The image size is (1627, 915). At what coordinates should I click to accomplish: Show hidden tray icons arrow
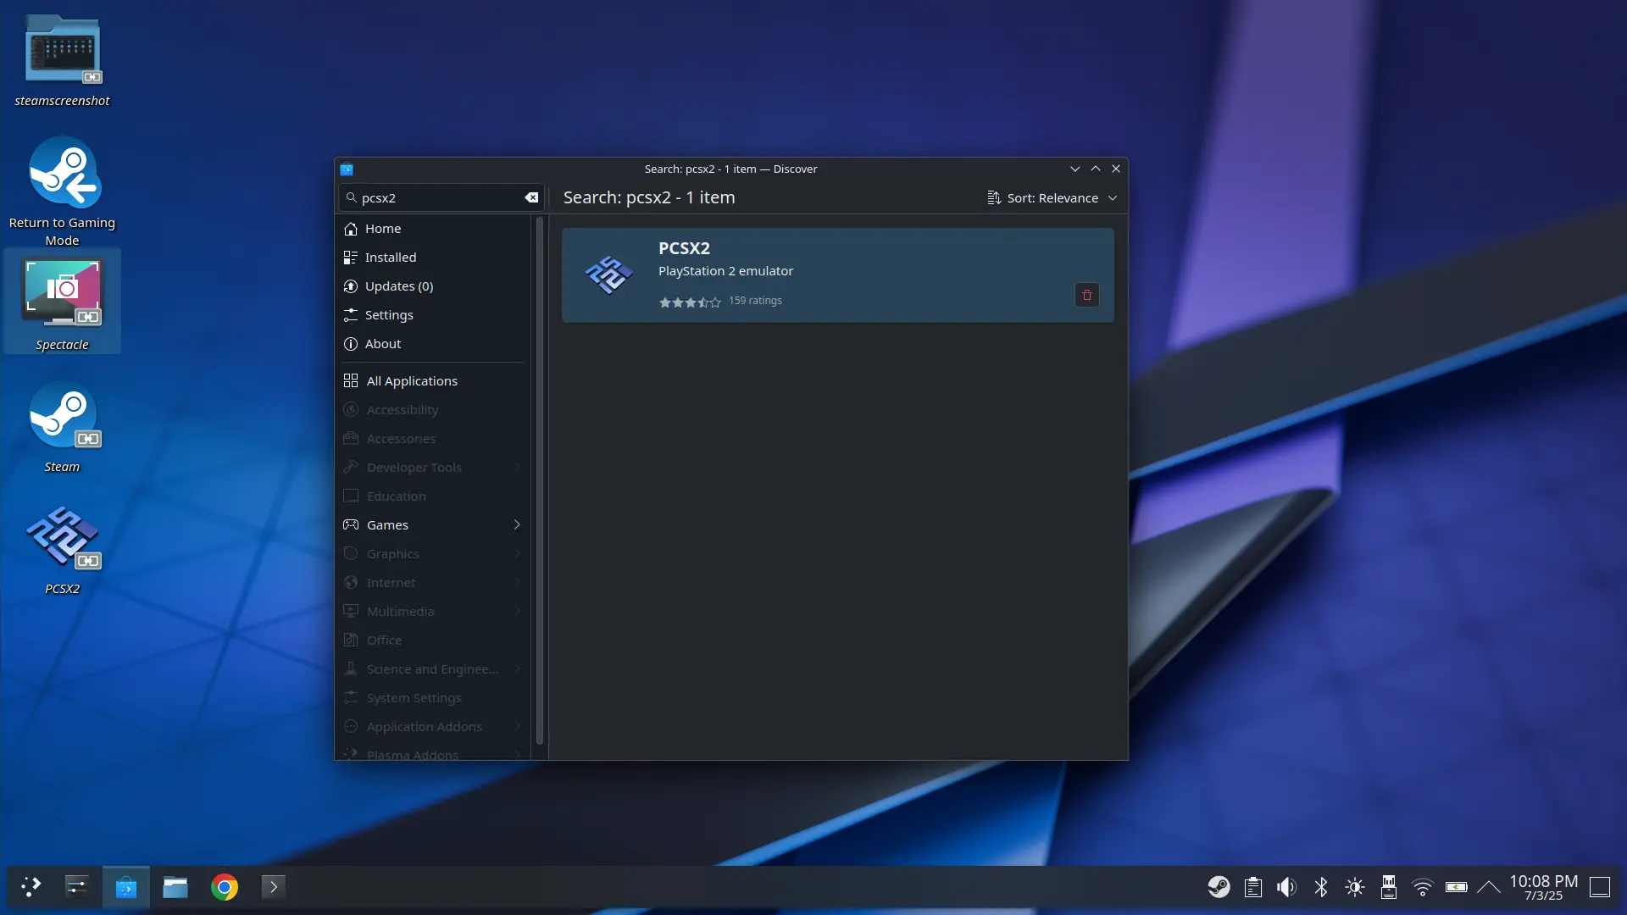1489,887
